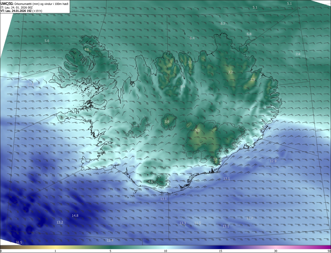Click the 13.2 value label on the map
The width and height of the screenshot is (331, 253).
point(60,222)
